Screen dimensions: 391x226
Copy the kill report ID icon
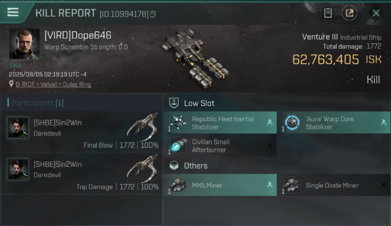point(153,14)
